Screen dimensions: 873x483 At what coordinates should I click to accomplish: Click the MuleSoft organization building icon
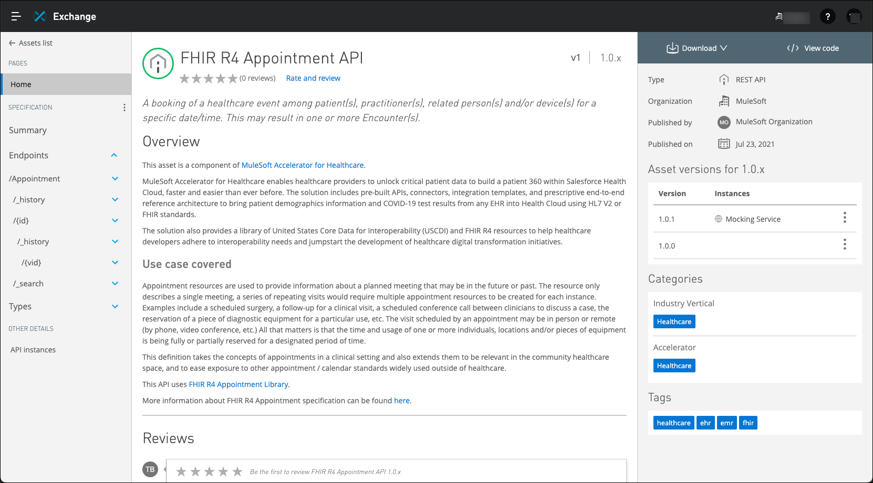click(724, 101)
